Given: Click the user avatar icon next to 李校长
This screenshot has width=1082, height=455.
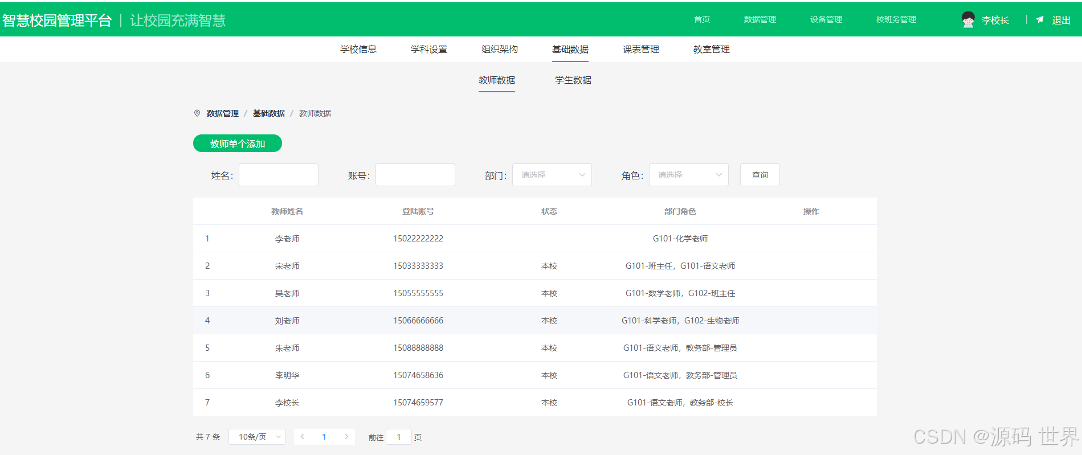Looking at the screenshot, I should (x=968, y=20).
